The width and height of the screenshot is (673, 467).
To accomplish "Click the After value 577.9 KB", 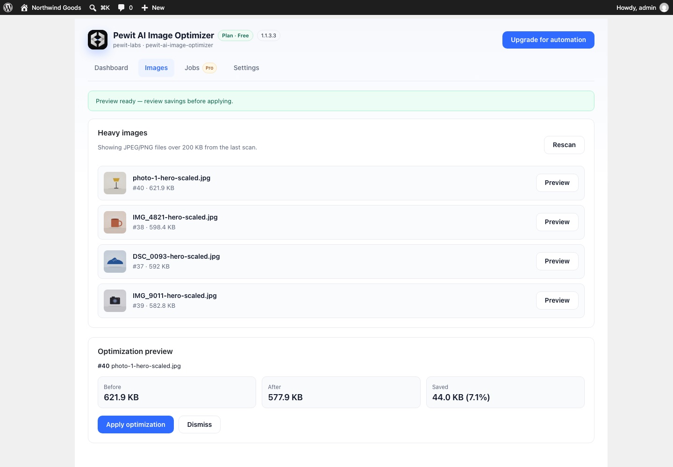I will [x=286, y=397].
